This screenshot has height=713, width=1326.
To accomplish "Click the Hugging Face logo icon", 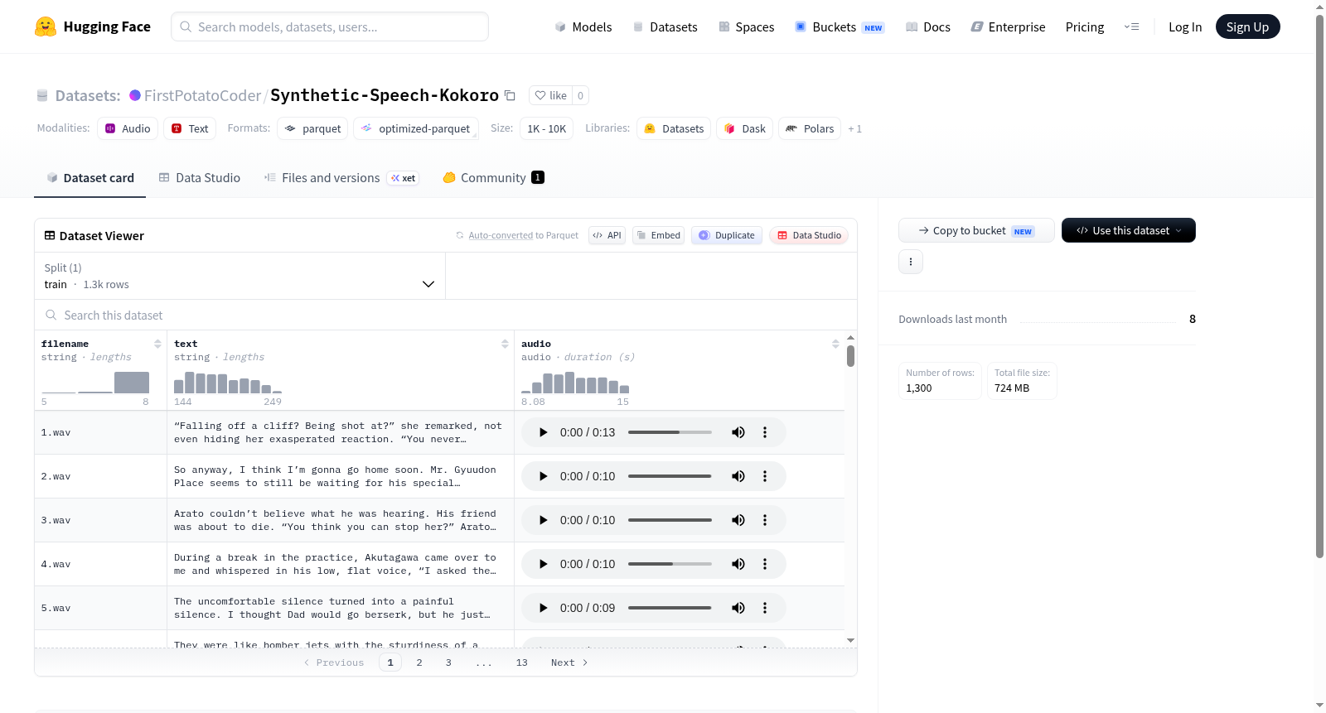I will pyautogui.click(x=46, y=26).
